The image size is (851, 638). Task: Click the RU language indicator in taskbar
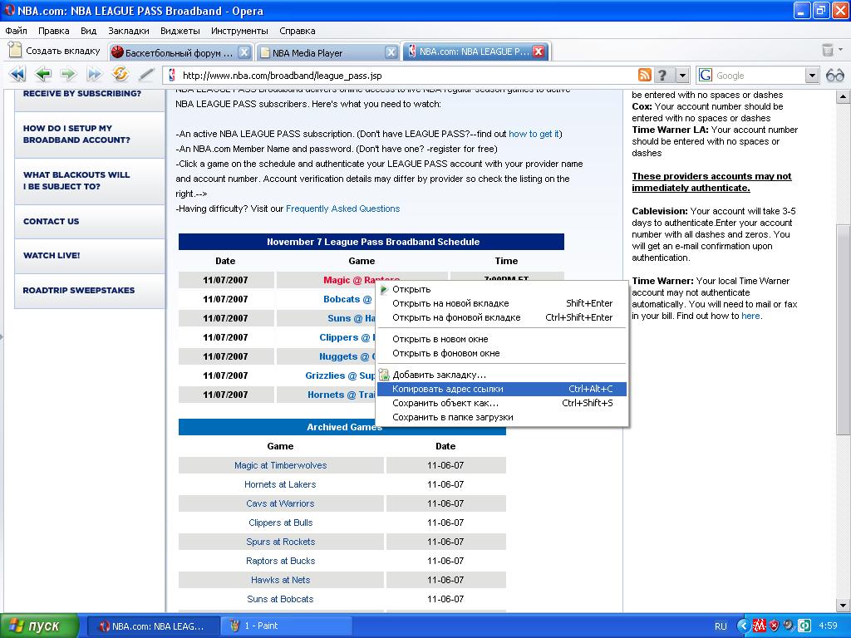tap(721, 626)
